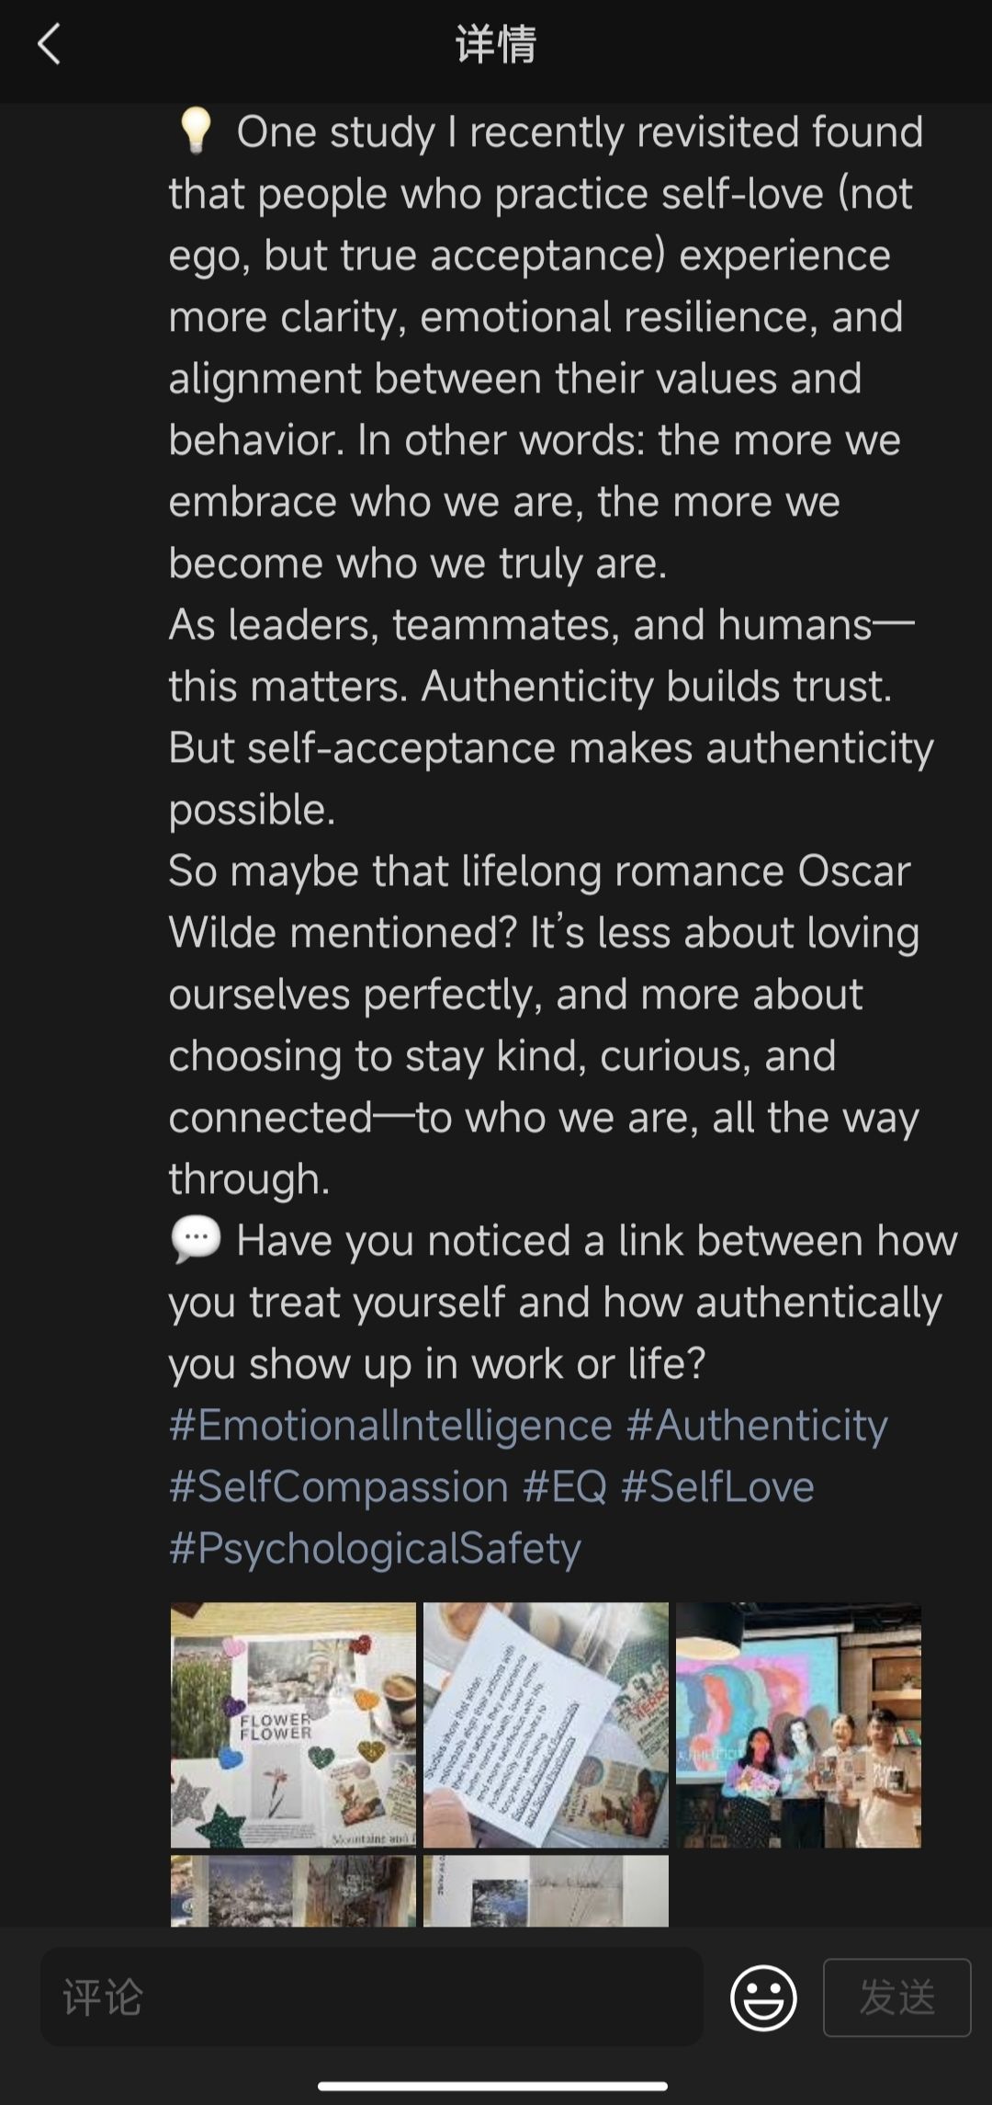This screenshot has width=992, height=2105.
Task: Tap the lightbulb emoji in the post
Action: (x=195, y=131)
